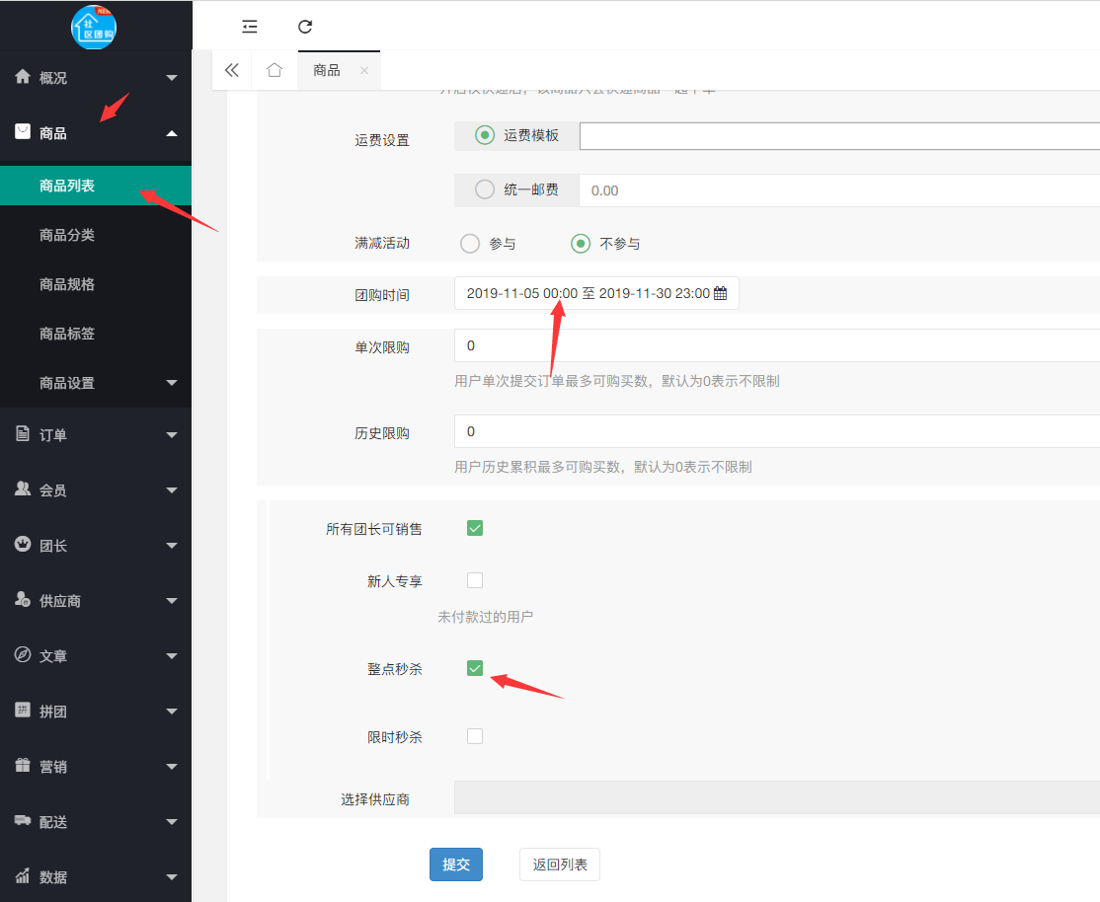The image size is (1100, 902).
Task: Close the 商品 tab with its X icon
Action: 364,71
